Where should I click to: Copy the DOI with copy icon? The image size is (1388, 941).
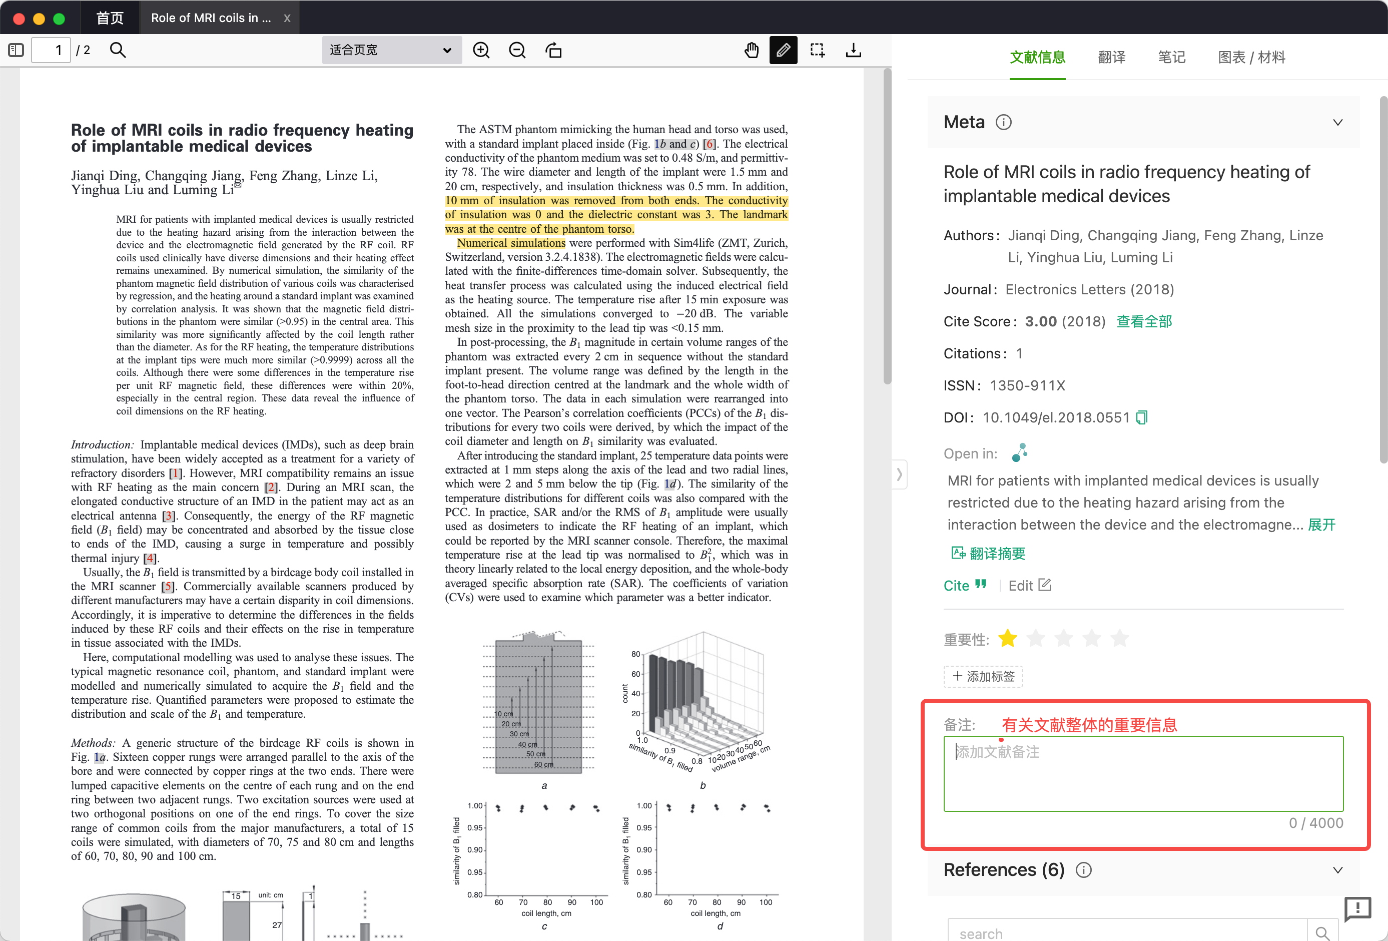point(1141,417)
